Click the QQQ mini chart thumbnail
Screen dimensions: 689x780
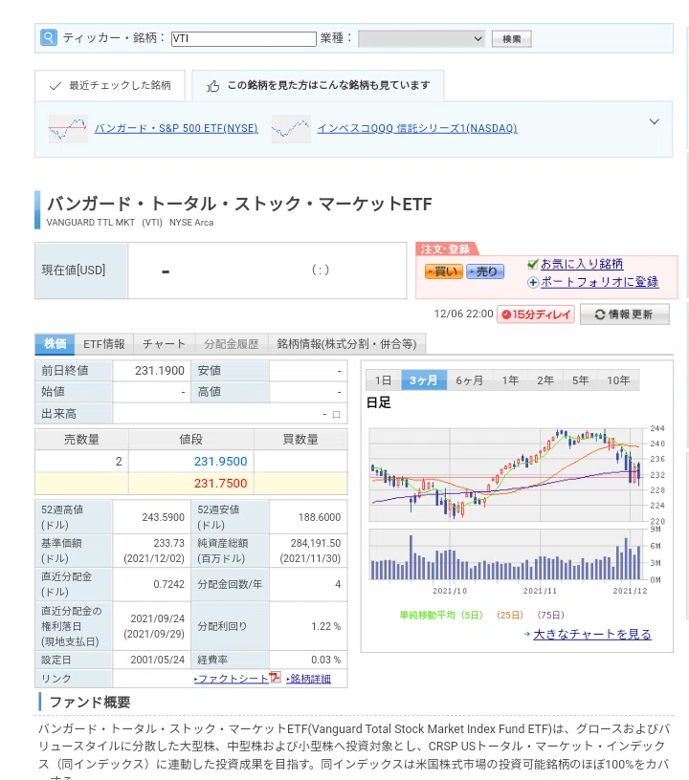[x=291, y=129]
